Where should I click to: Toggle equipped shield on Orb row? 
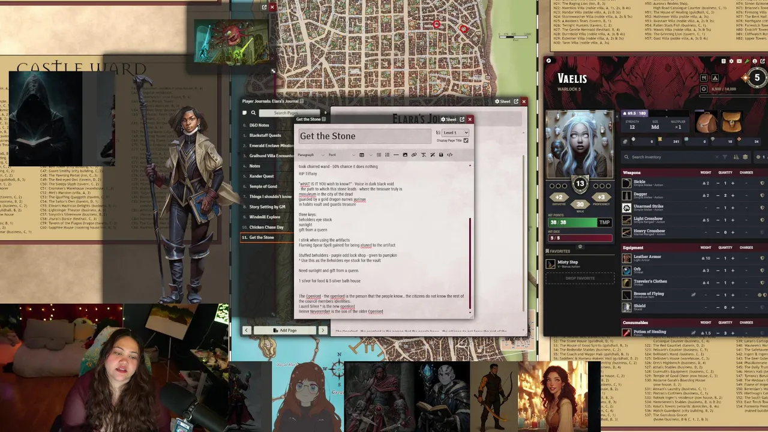coord(762,270)
